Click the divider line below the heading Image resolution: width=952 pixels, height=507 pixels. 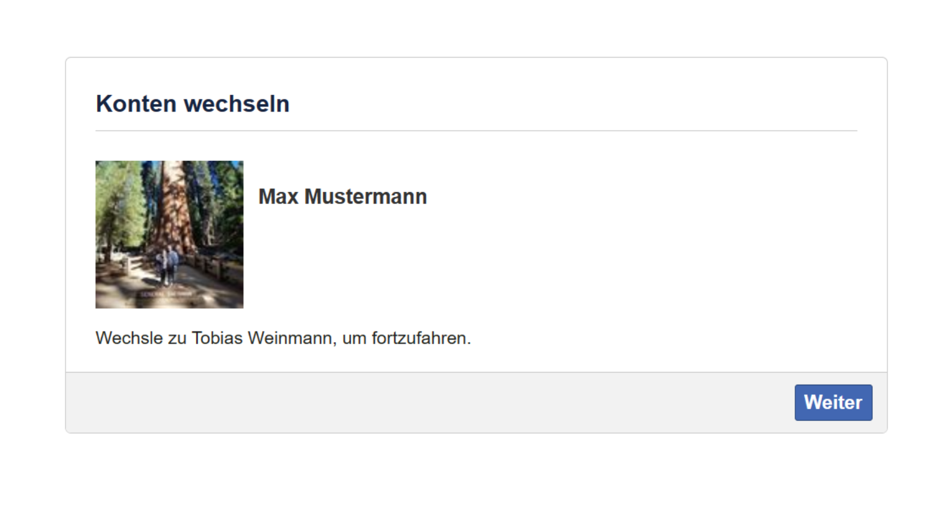pyautogui.click(x=476, y=131)
